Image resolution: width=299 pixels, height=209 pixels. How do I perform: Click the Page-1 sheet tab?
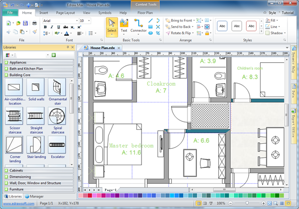point(111,190)
